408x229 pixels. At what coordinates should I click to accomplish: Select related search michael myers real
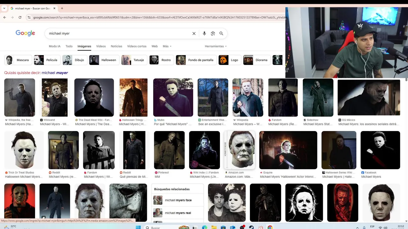click(x=177, y=213)
